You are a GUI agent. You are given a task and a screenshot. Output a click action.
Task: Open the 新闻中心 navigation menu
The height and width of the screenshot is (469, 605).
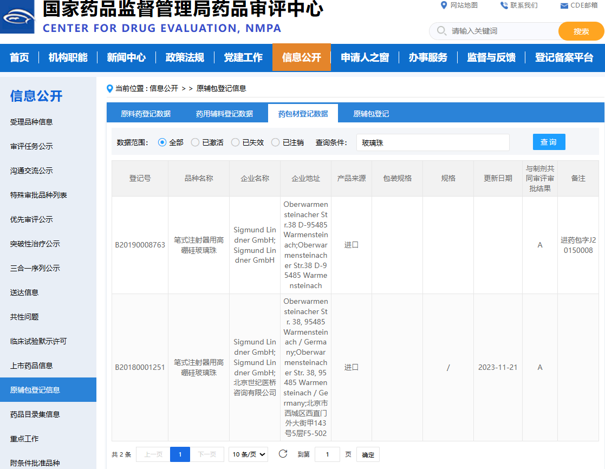126,57
